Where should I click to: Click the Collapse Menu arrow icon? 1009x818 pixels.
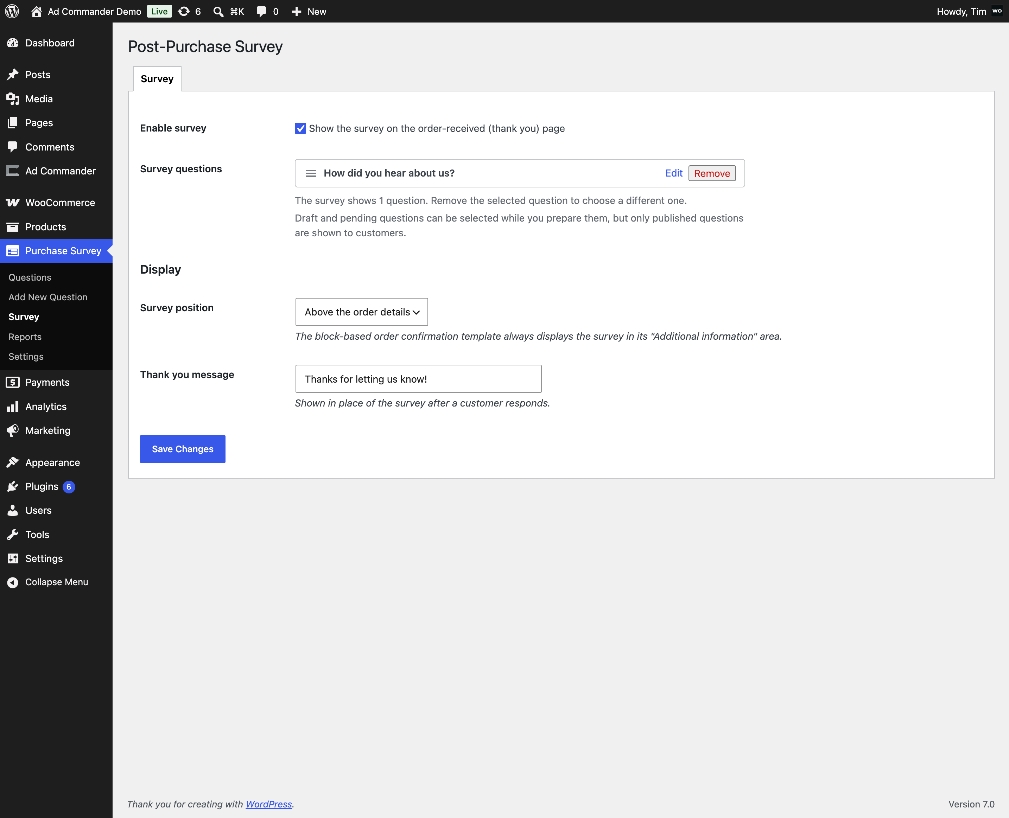[x=13, y=582]
